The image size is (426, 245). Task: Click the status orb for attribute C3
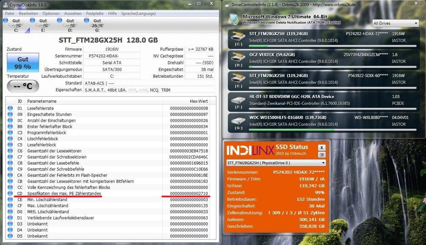[x=10, y=132]
